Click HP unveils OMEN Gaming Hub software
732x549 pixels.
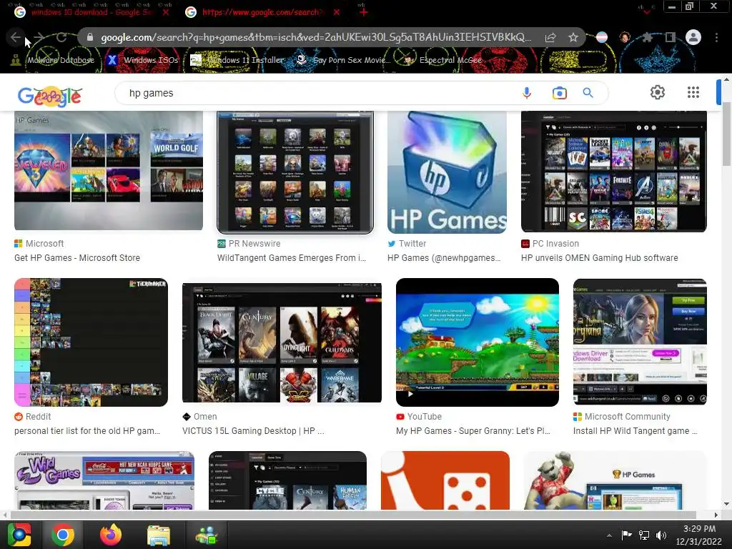click(600, 257)
